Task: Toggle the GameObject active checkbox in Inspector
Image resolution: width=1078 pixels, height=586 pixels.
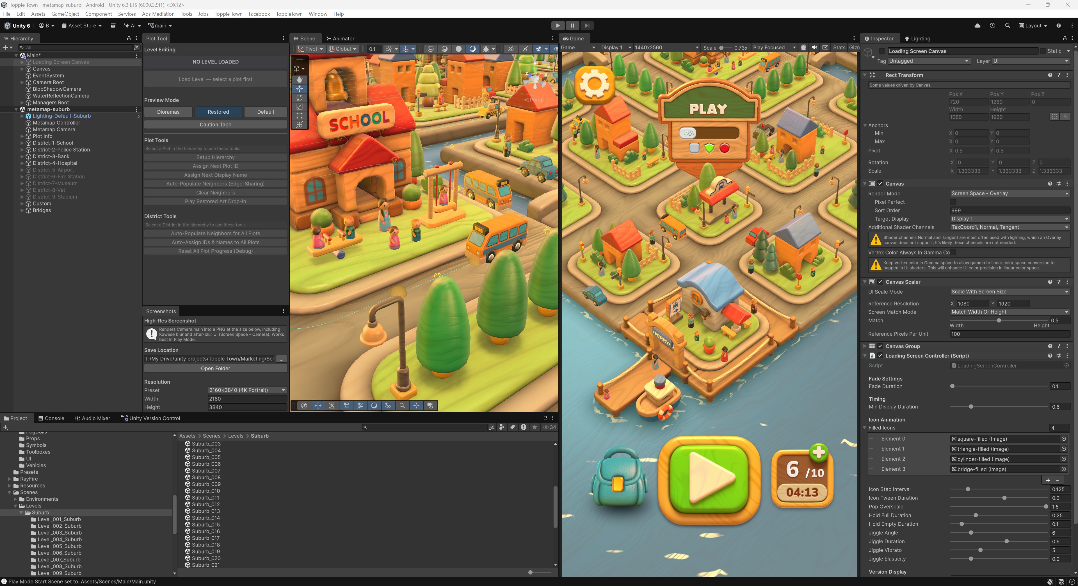Action: point(882,51)
